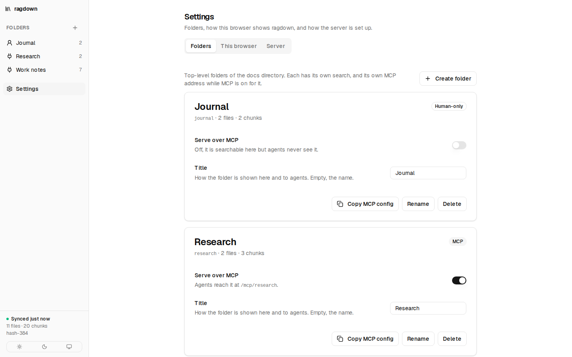
Task: Delete the Journal folder
Action: coord(452,204)
